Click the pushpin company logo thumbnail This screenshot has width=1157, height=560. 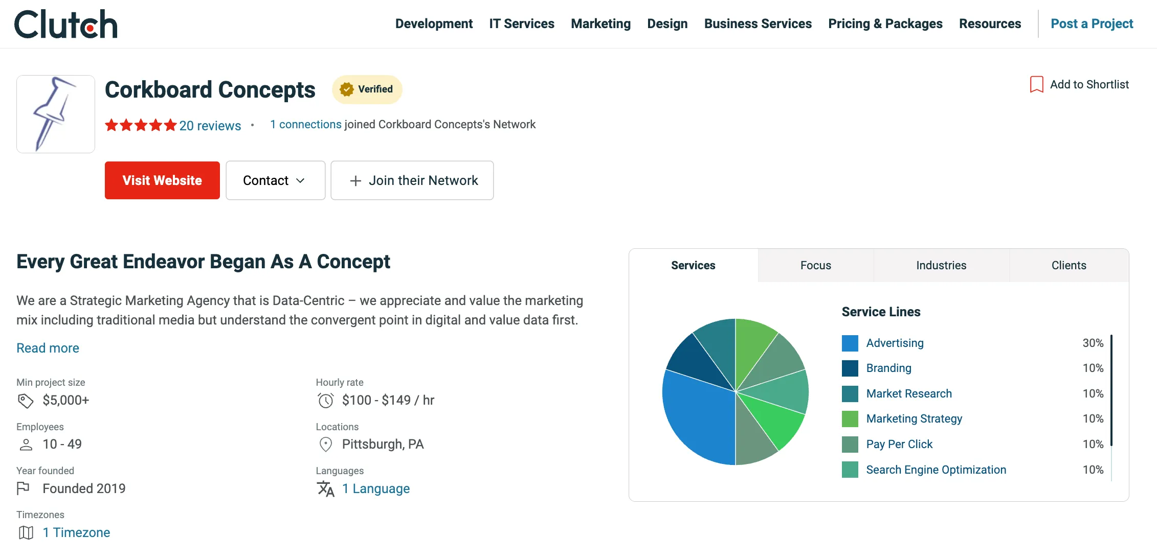point(55,113)
